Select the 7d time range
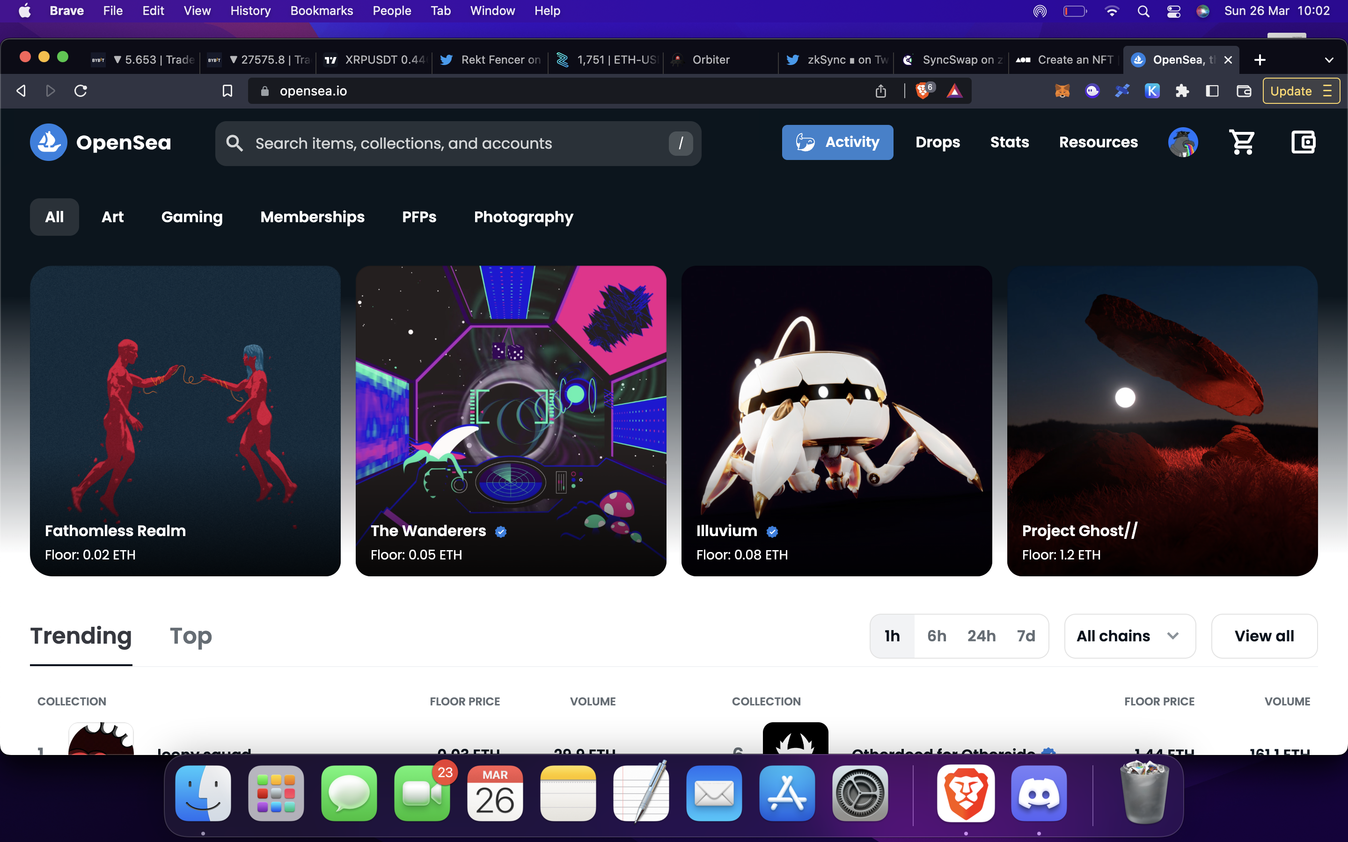 (1026, 636)
